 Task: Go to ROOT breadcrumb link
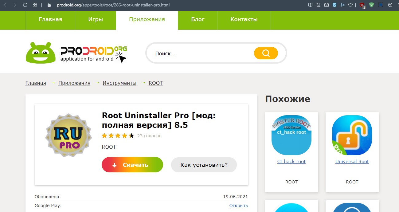156,83
